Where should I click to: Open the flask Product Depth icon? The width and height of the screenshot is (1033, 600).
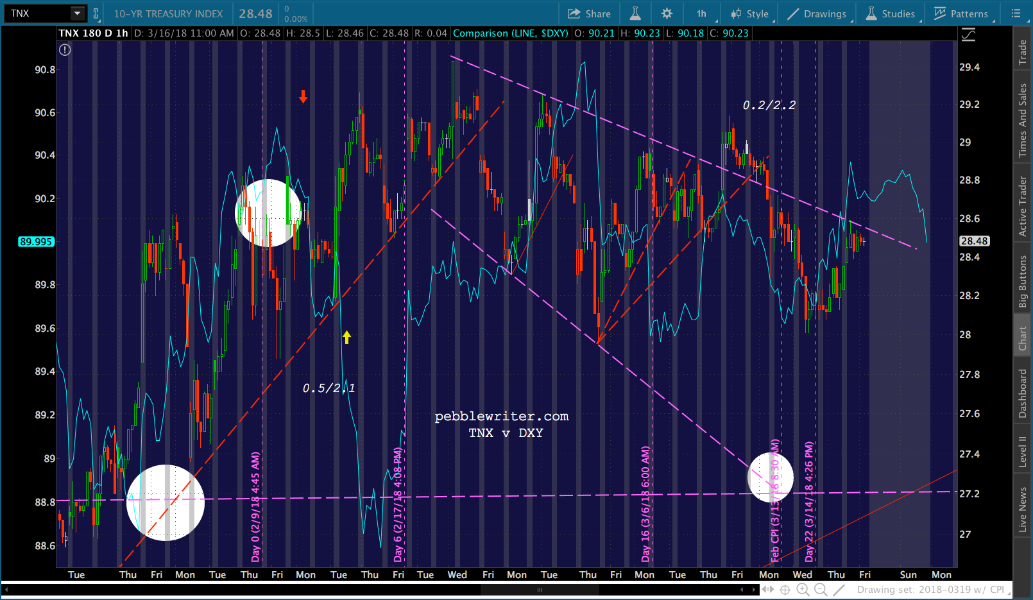click(635, 13)
